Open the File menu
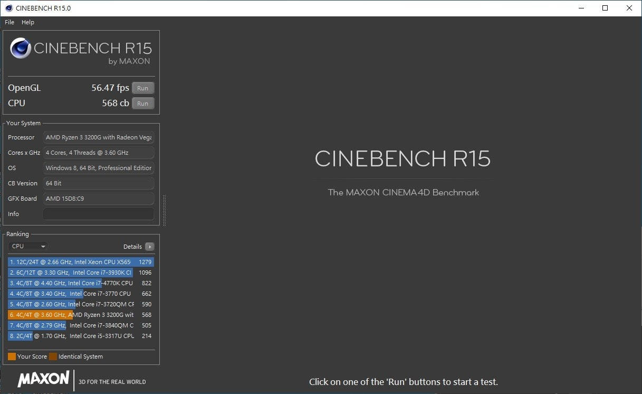This screenshot has width=642, height=394. tap(9, 22)
